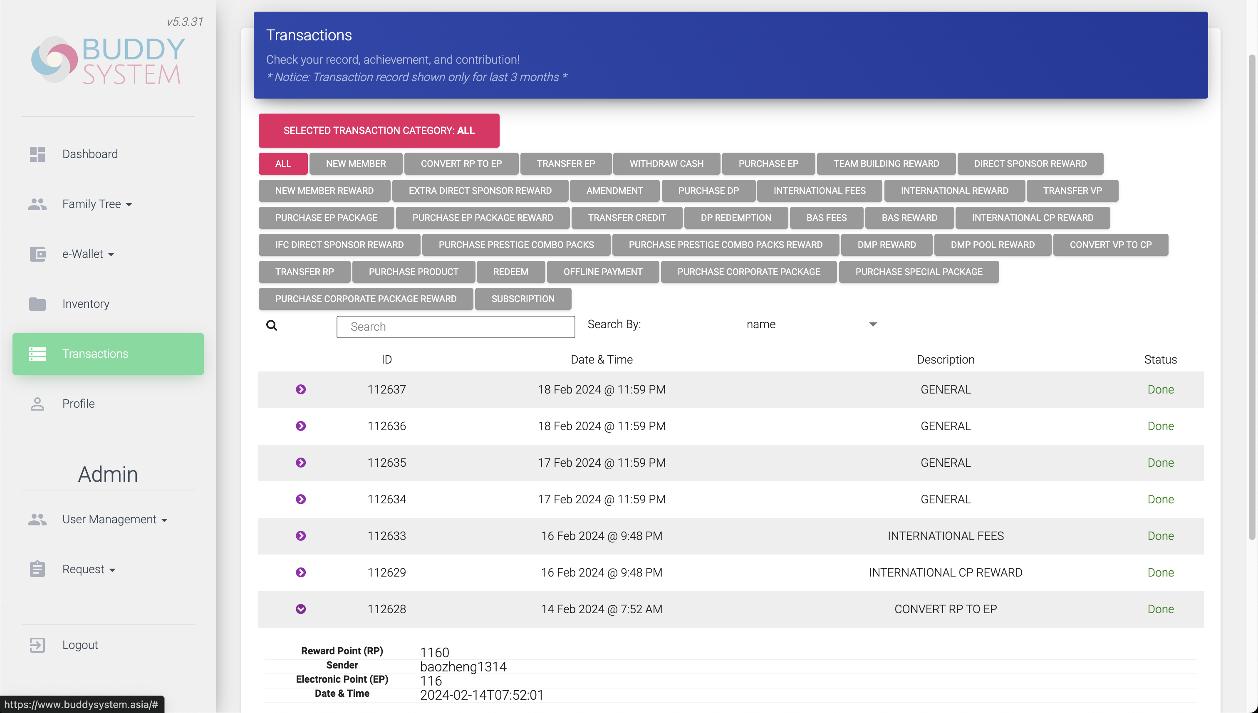Select the TRANSFER EP category filter
This screenshot has height=713, width=1258.
coord(566,163)
